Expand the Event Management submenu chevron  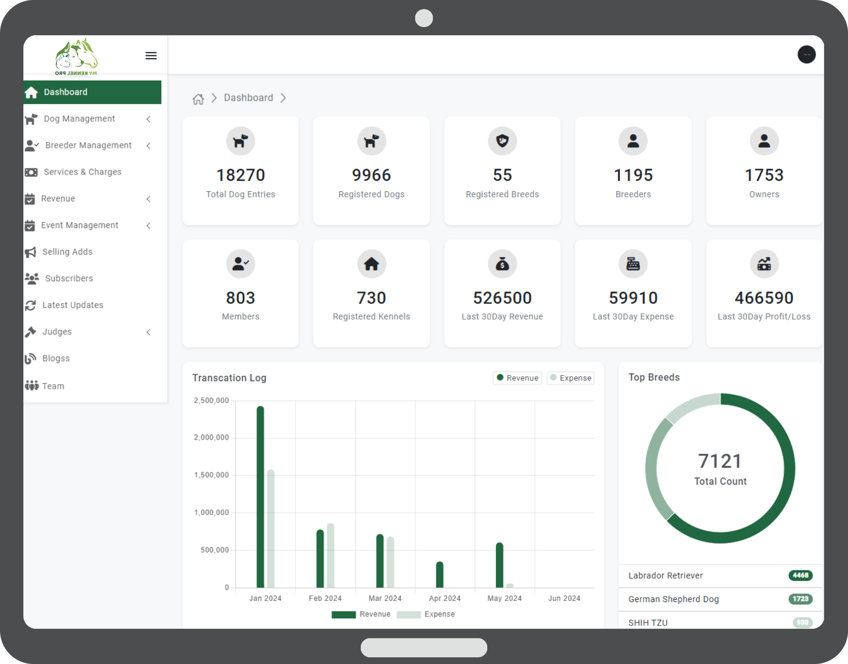click(148, 226)
